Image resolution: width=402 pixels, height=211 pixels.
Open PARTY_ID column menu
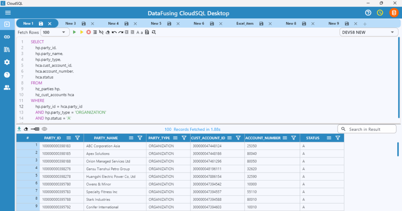coord(68,138)
